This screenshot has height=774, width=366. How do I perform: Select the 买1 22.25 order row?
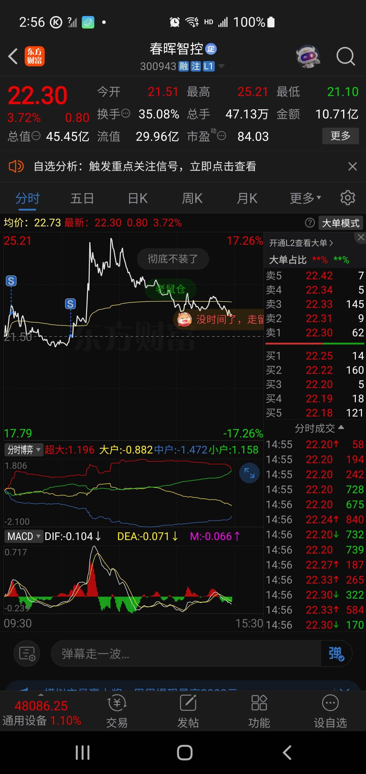pos(315,356)
